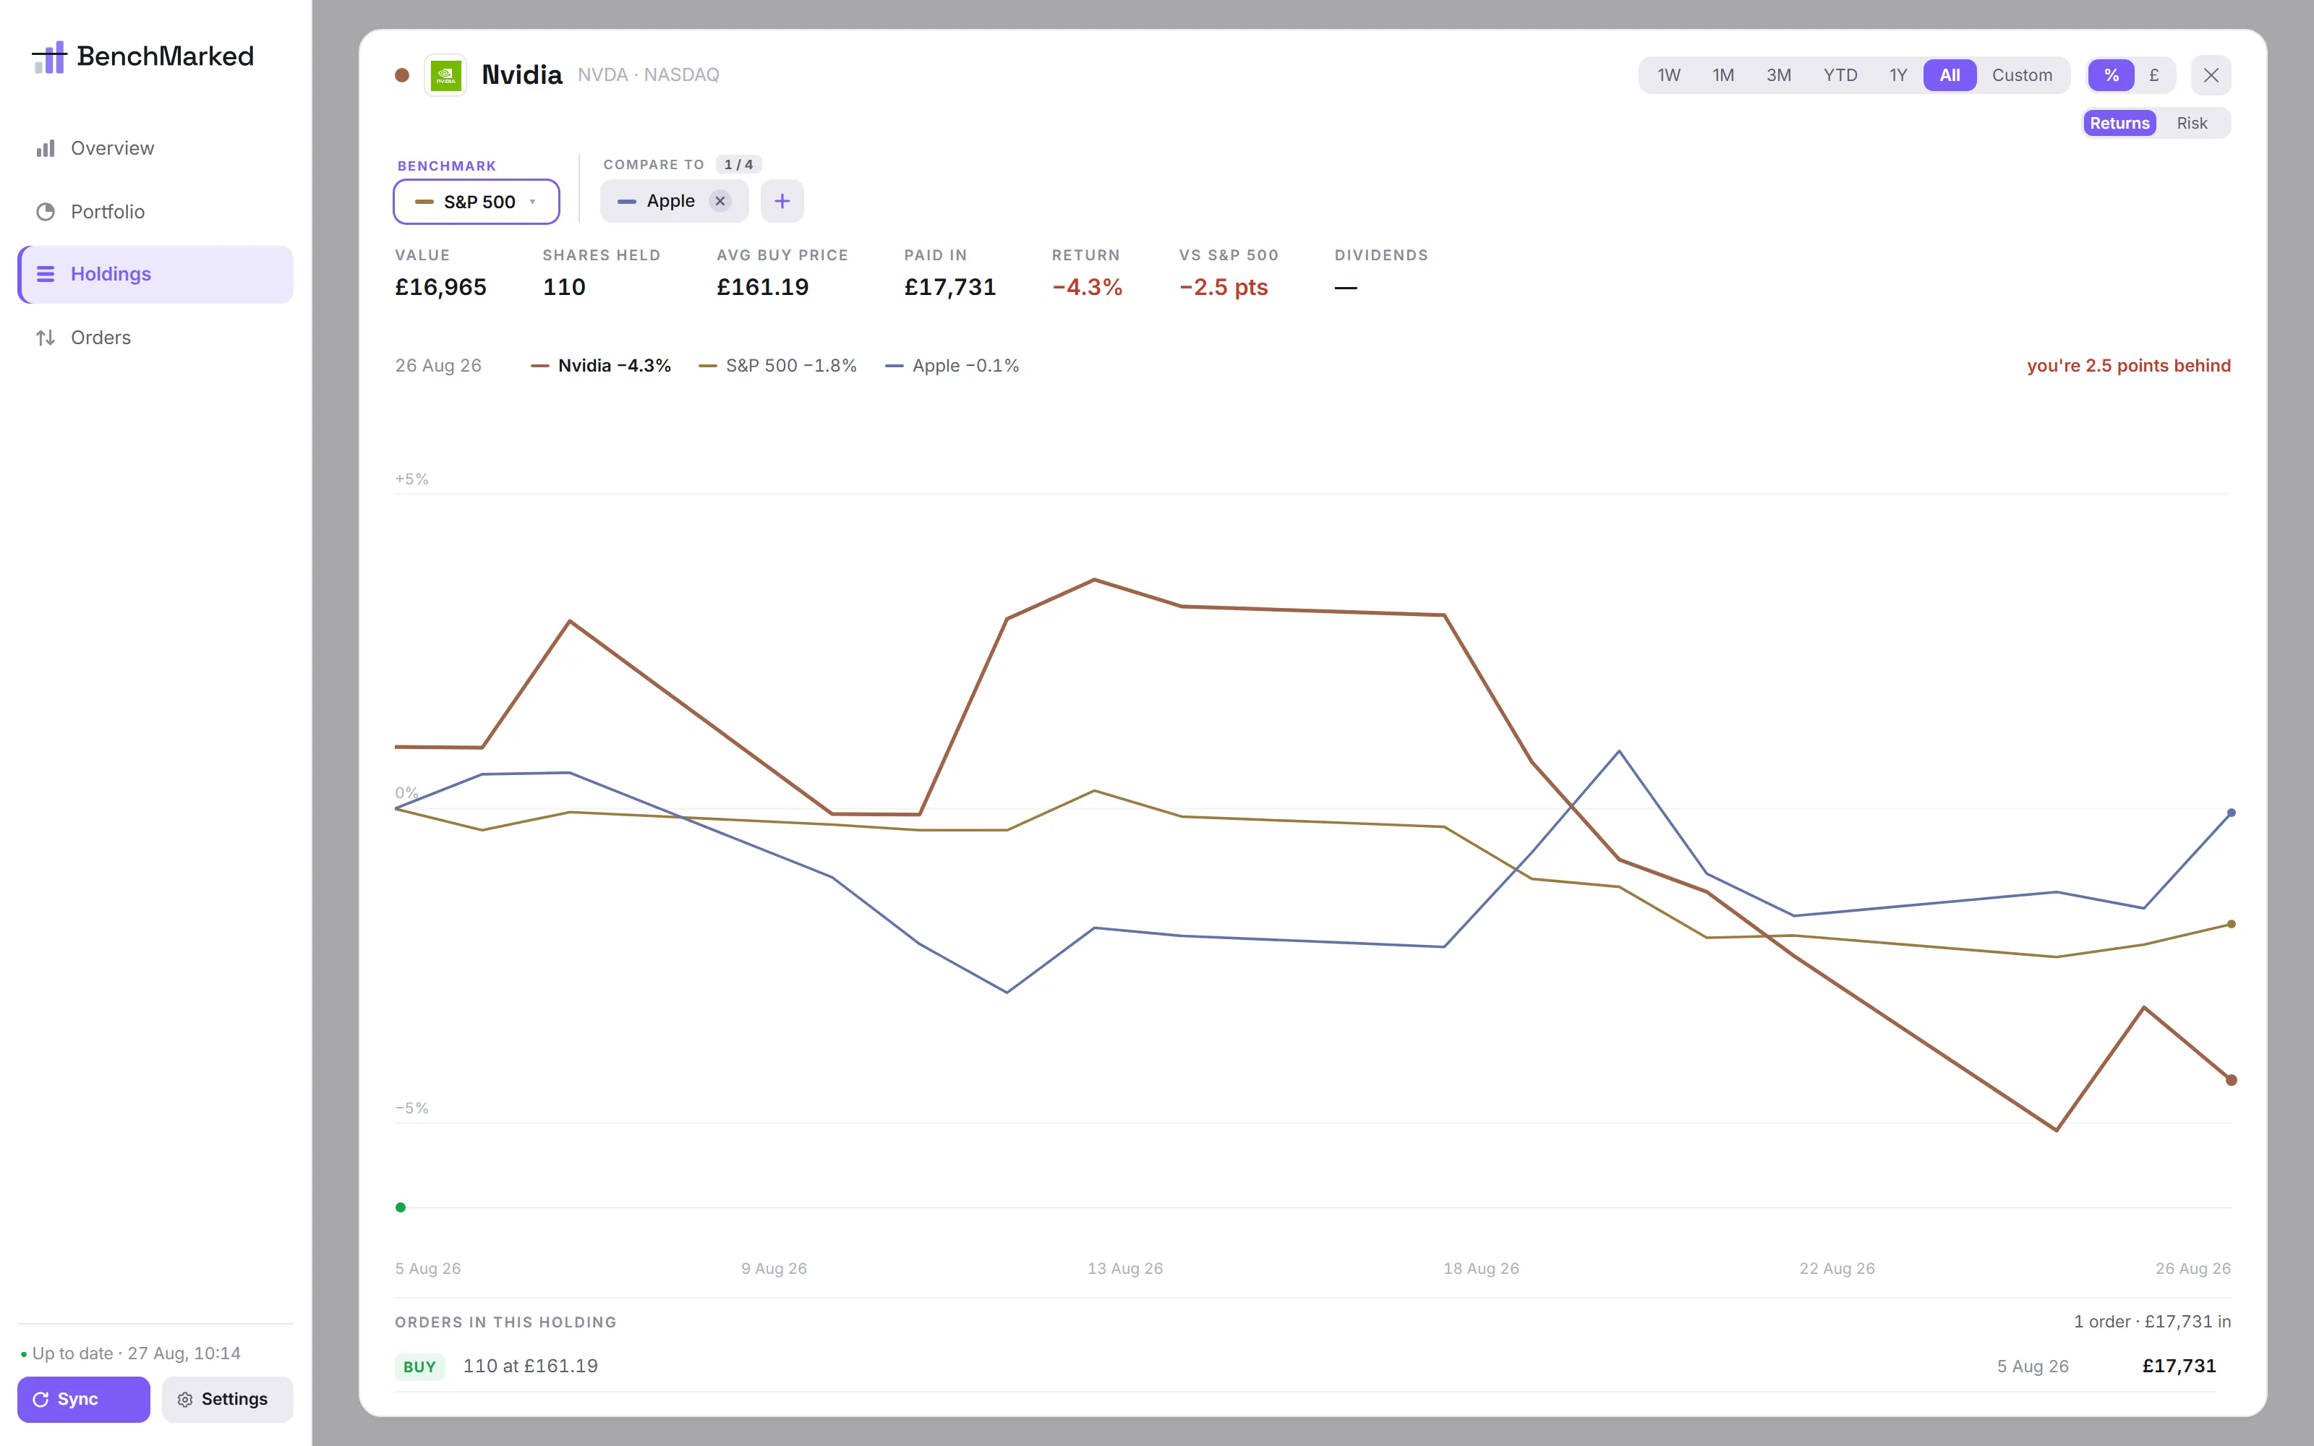Click the Apple comparison chip
Image resolution: width=2314 pixels, height=1446 pixels.
(674, 201)
